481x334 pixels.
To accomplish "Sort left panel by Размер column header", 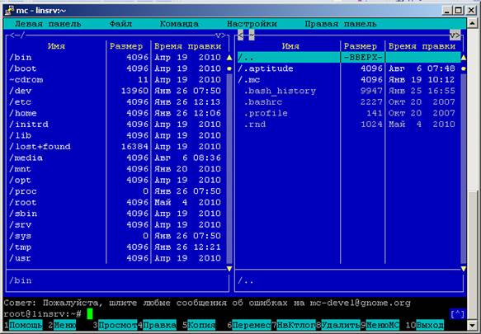I will point(126,46).
